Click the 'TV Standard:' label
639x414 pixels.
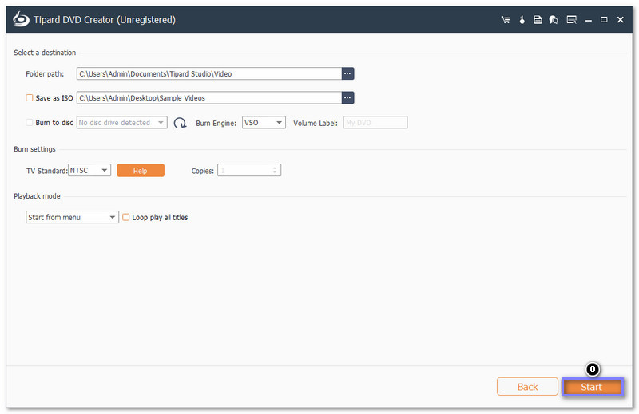47,171
